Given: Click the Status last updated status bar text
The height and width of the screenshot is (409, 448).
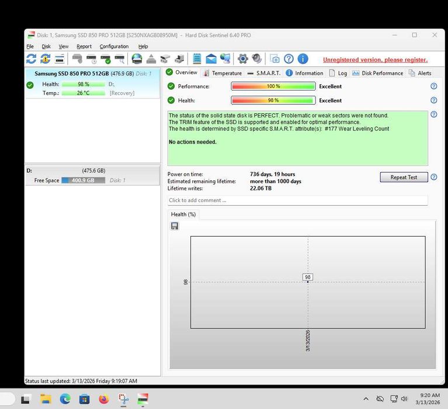Looking at the screenshot, I should (81, 381).
